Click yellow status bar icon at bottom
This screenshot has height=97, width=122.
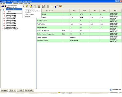coord(59,93)
